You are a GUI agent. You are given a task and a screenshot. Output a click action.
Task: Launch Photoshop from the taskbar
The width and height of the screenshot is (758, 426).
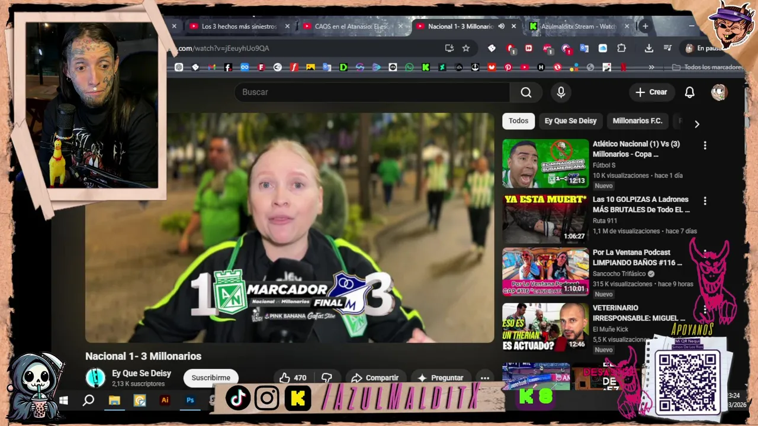coord(190,400)
